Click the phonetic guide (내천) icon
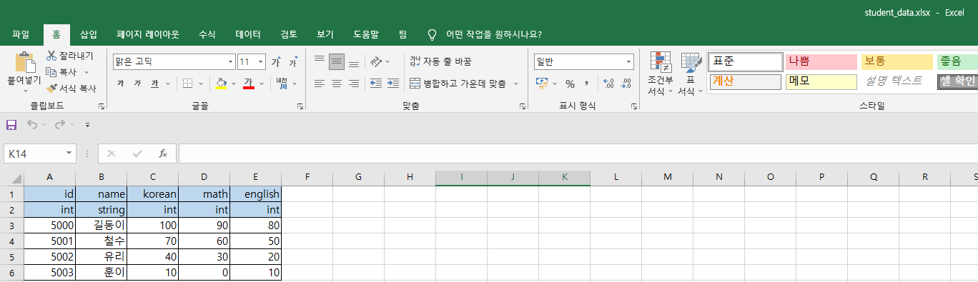 [282, 84]
